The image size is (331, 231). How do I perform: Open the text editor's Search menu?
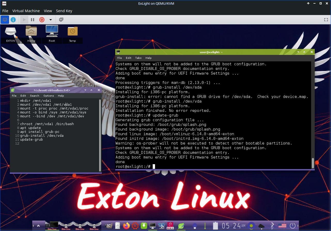point(34,96)
